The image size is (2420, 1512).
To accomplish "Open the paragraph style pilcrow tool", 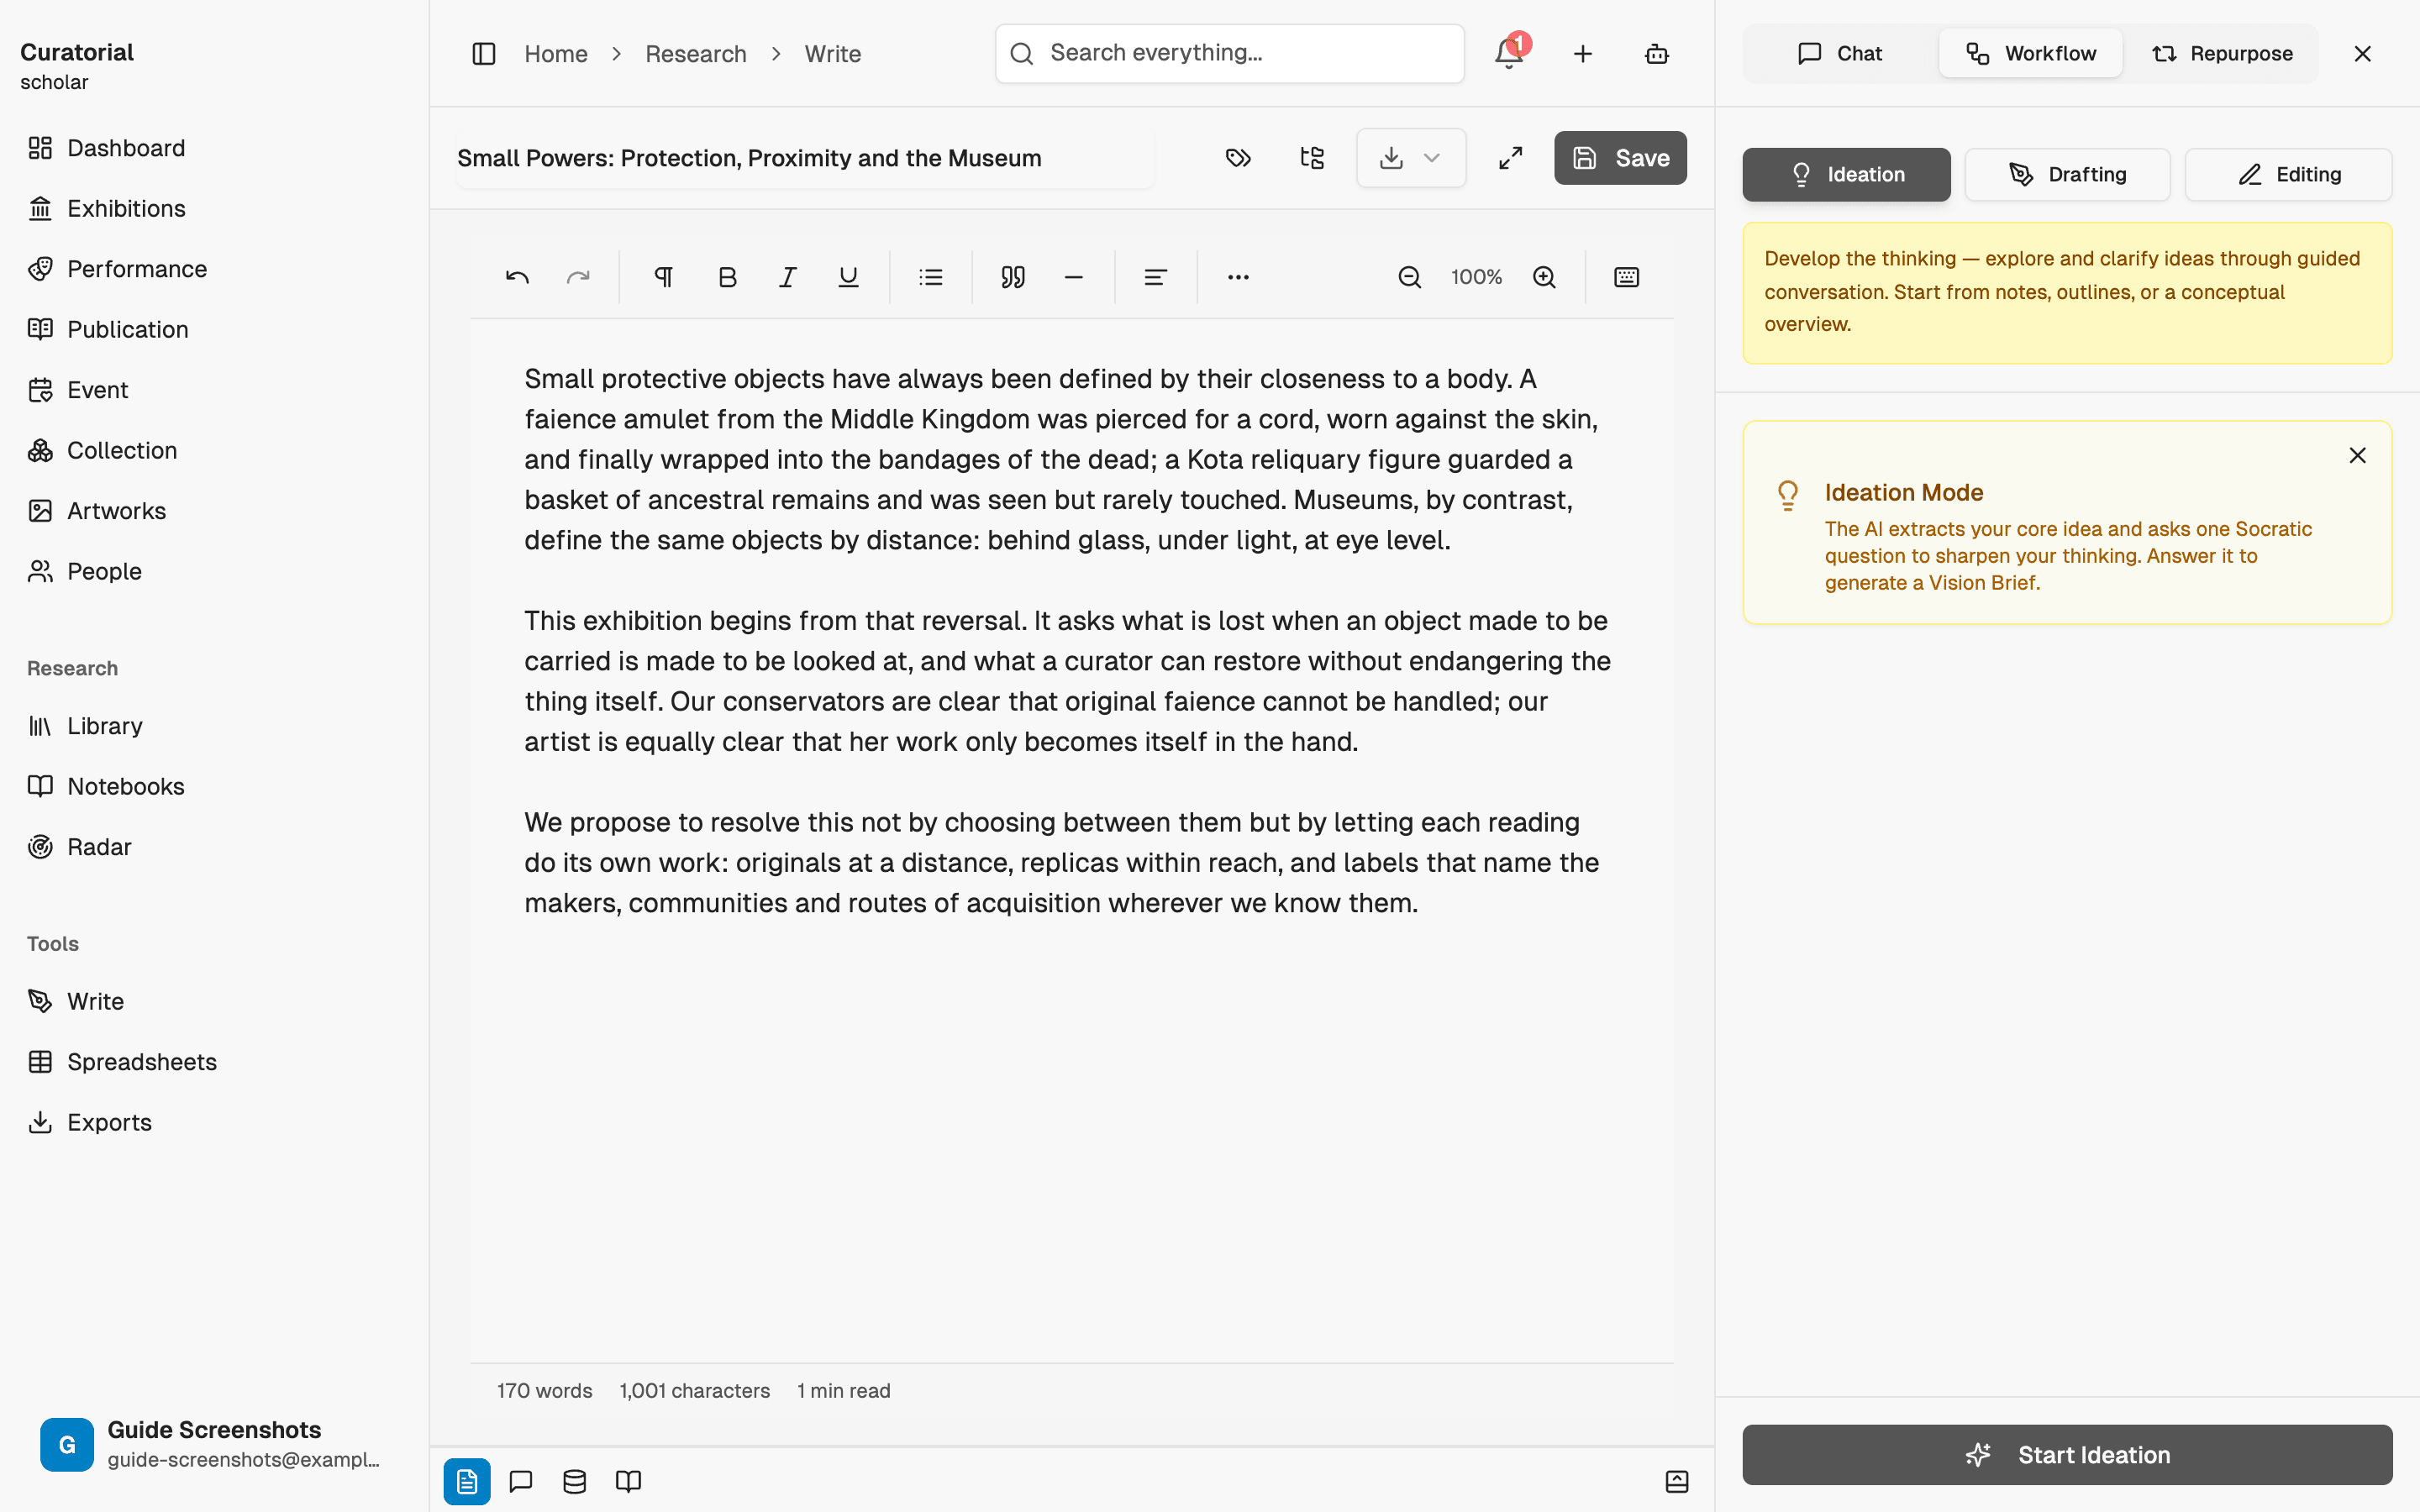I will [663, 277].
